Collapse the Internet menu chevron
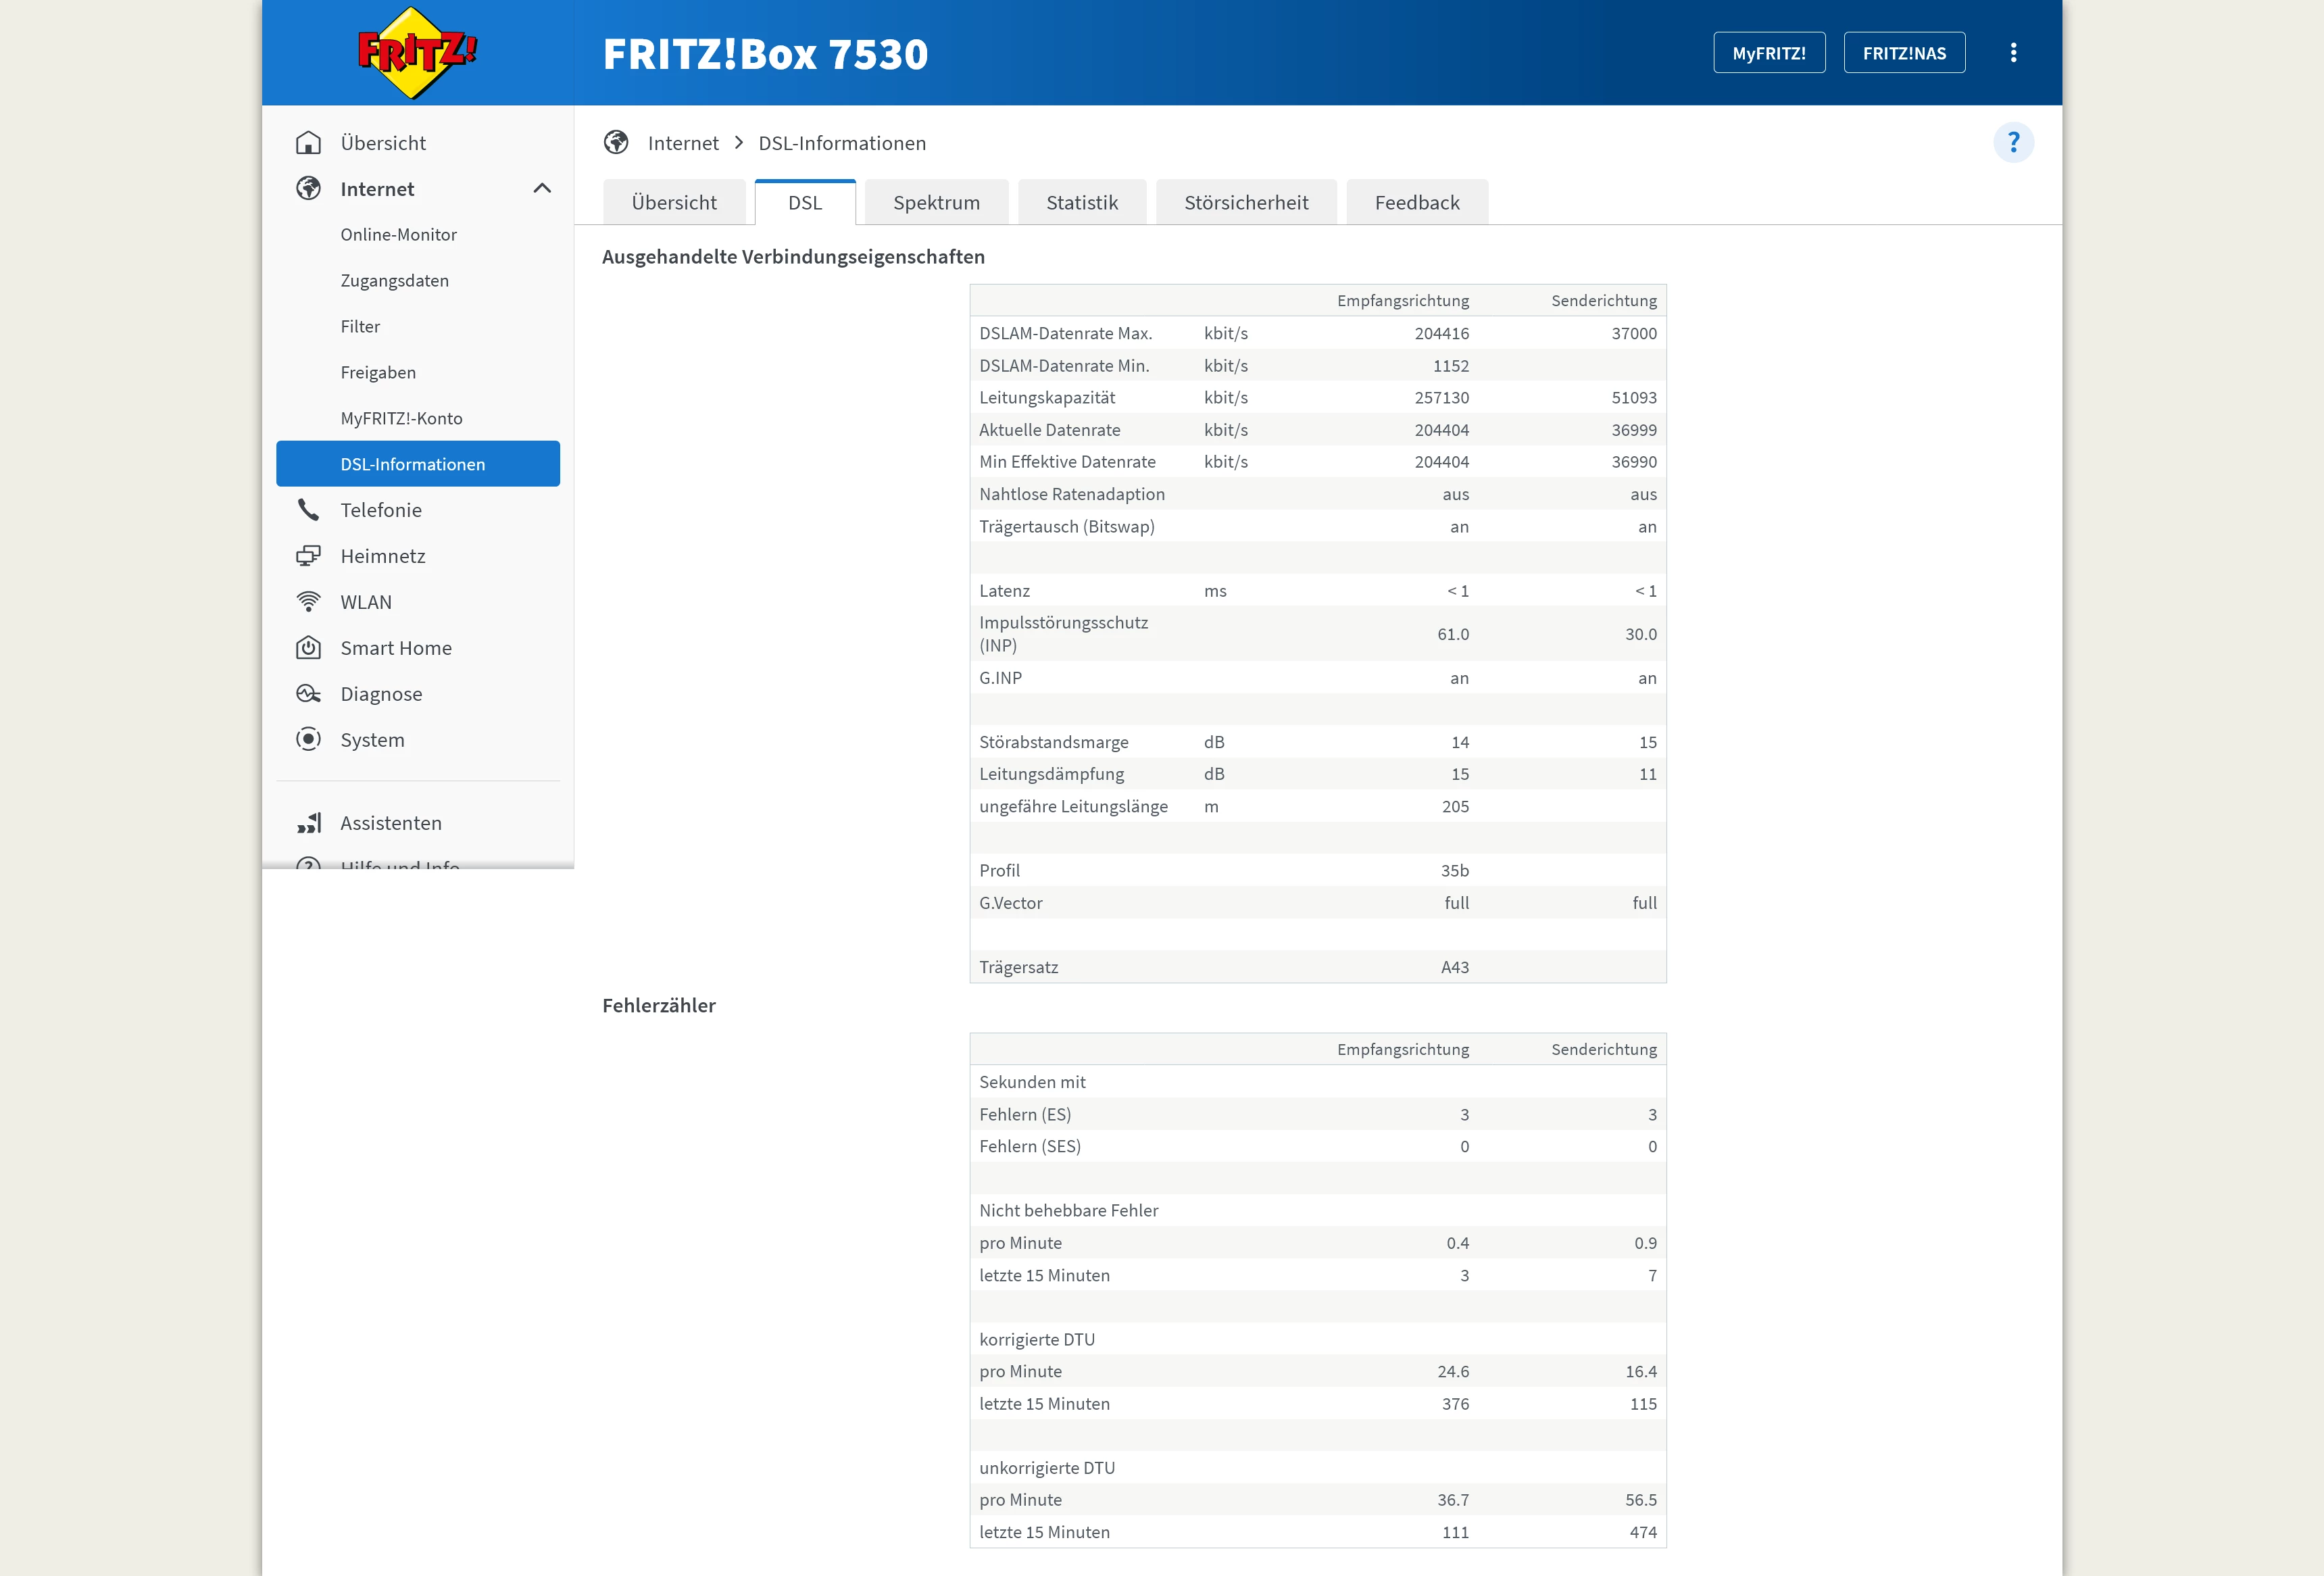Viewport: 2324px width, 1576px height. pos(542,189)
